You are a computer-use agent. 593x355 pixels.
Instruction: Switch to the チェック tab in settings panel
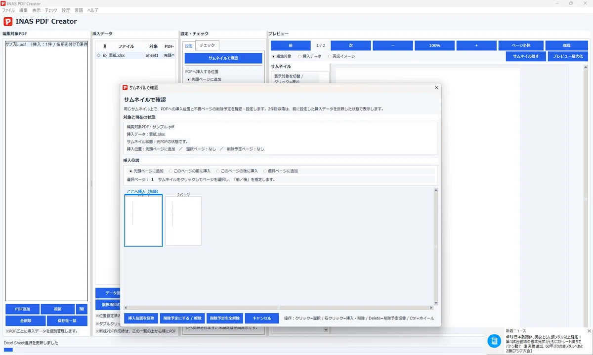[207, 45]
